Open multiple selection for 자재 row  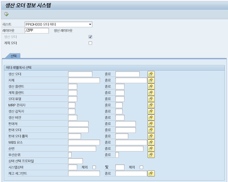point(151,80)
